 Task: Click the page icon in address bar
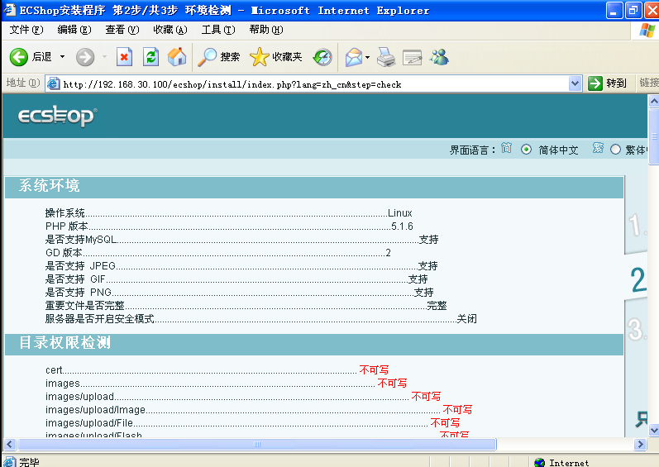(x=53, y=83)
